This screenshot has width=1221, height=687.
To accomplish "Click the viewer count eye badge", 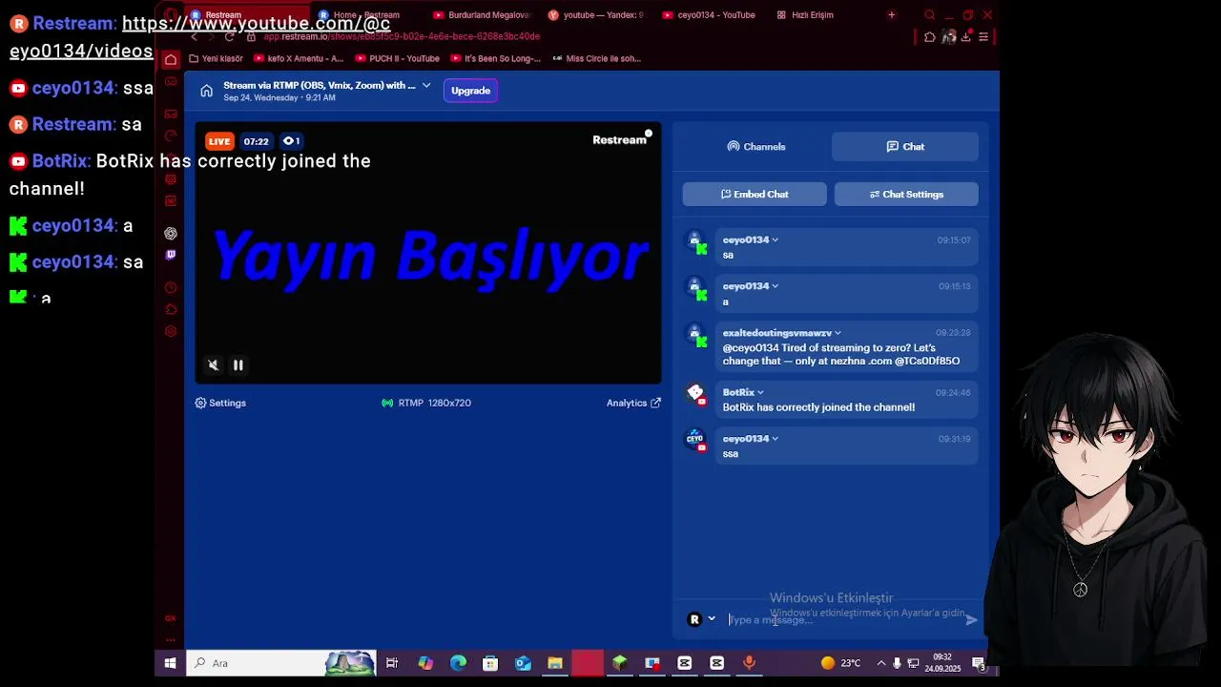I will click(x=292, y=141).
